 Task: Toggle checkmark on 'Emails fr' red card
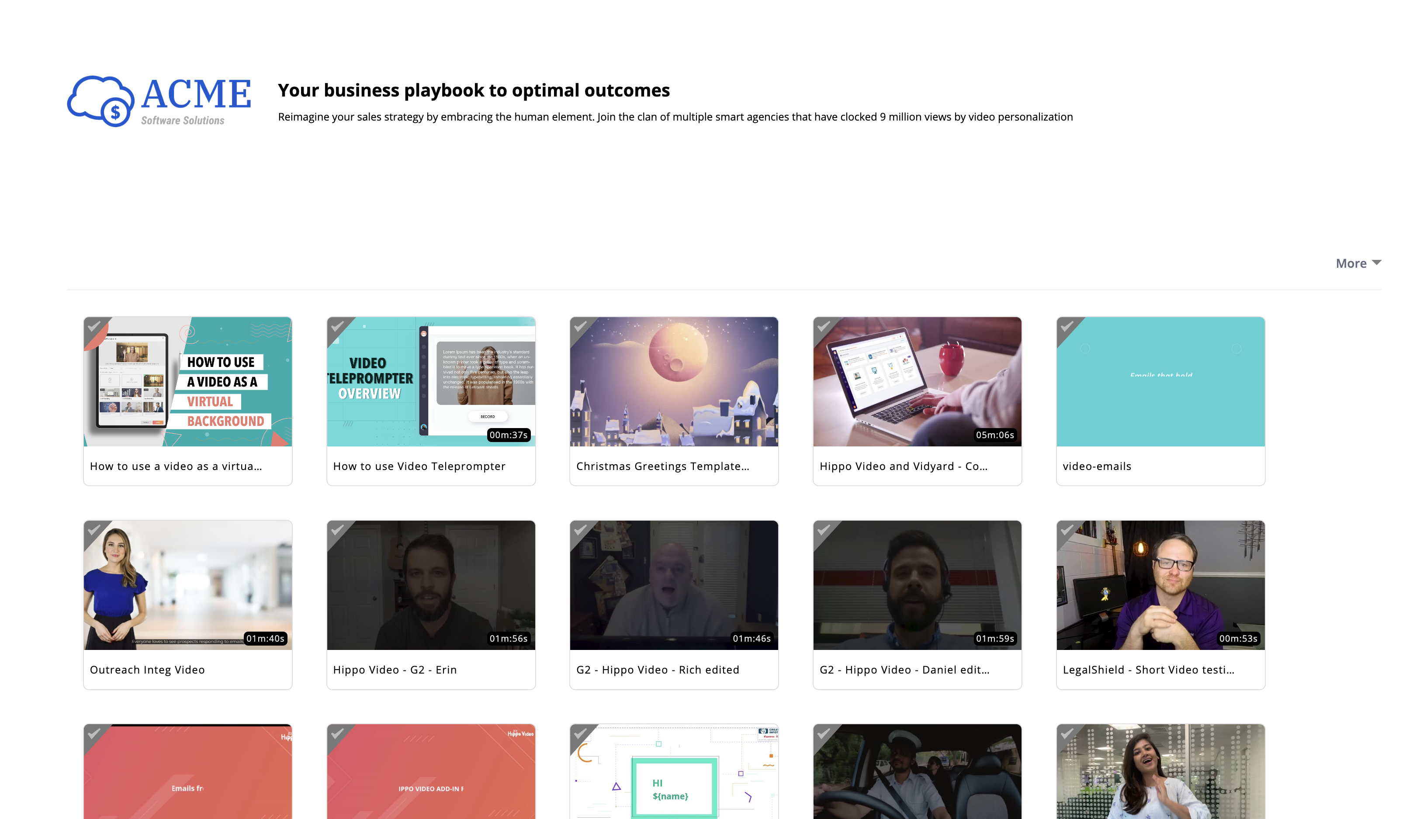tap(94, 733)
